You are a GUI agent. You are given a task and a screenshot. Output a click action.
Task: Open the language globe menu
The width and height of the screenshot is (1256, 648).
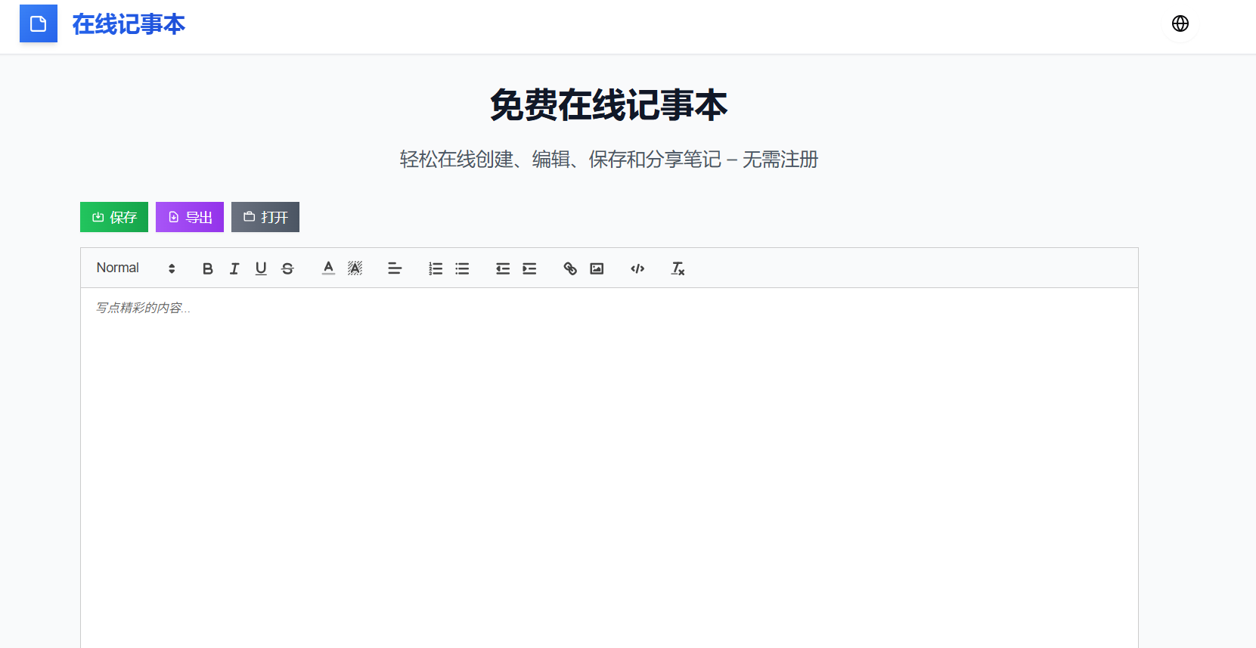[x=1180, y=23]
